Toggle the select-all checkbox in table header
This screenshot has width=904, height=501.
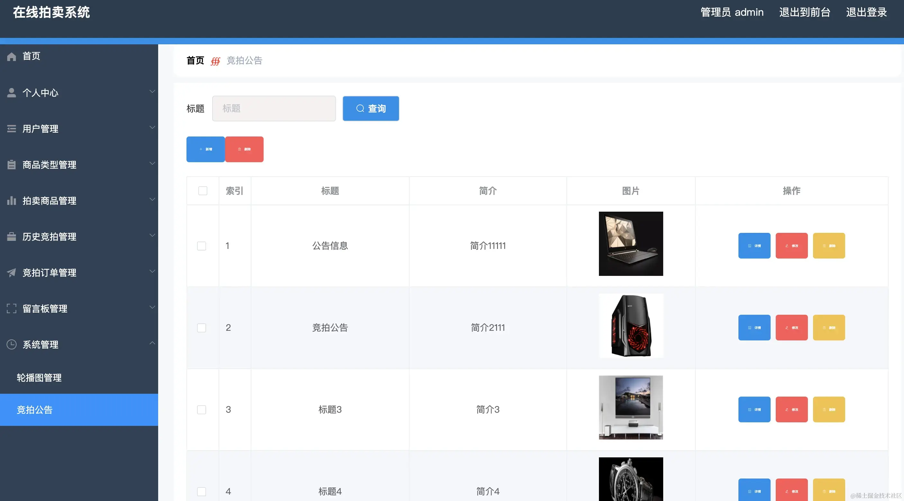tap(203, 191)
